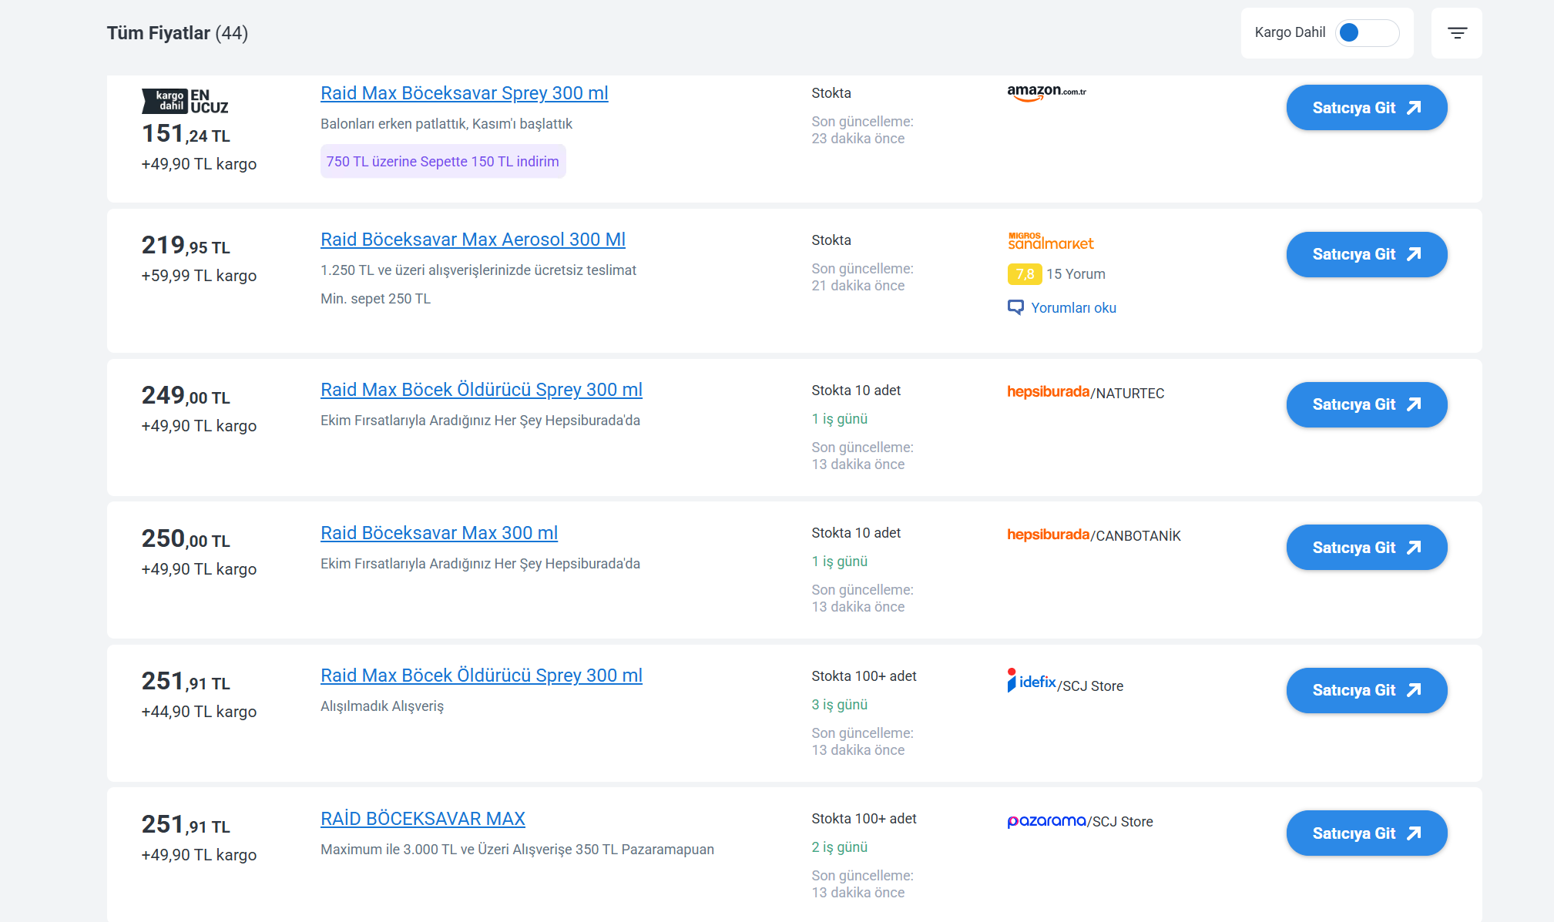Screen dimensions: 1554x922
Task: Open Yorumları oku link for Sanalmarket
Action: click(1073, 307)
